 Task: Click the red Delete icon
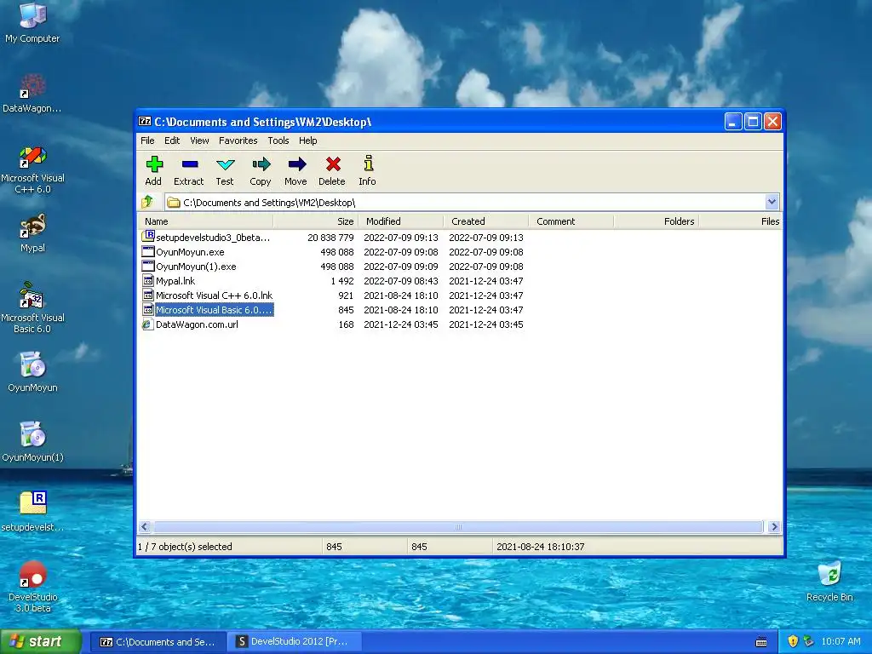pos(333,164)
